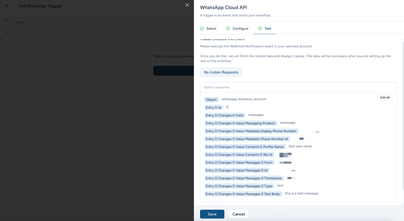Click the fit-to-screen icon on the canvas
The width and height of the screenshot is (404, 221).
[x=6, y=33]
